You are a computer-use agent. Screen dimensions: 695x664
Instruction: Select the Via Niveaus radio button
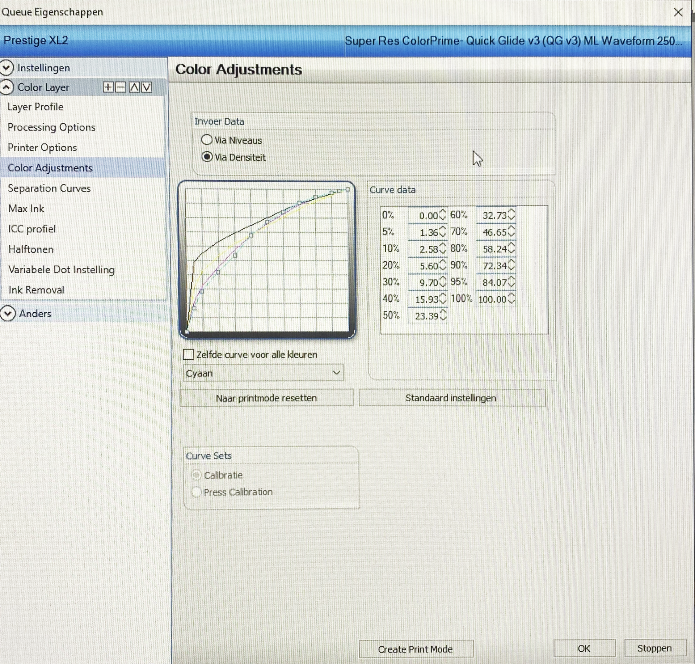tap(207, 140)
